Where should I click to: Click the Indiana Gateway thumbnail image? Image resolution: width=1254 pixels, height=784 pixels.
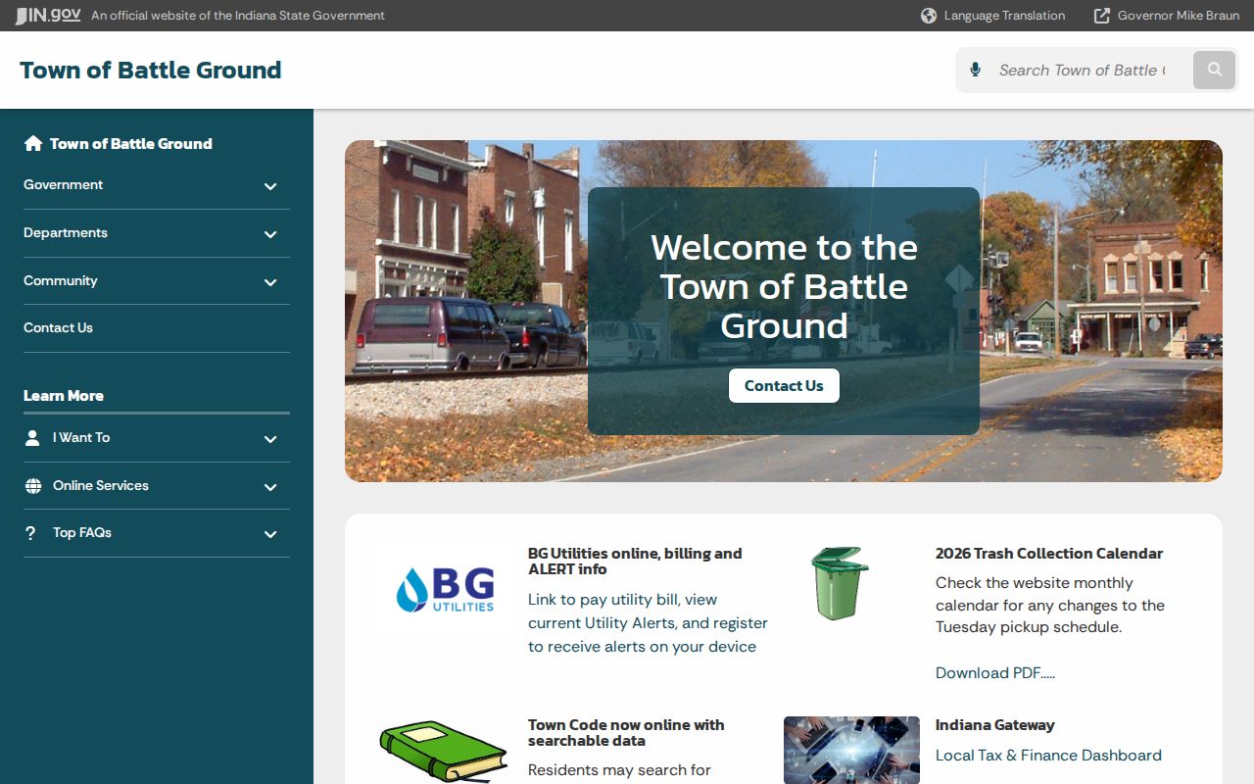coord(851,751)
